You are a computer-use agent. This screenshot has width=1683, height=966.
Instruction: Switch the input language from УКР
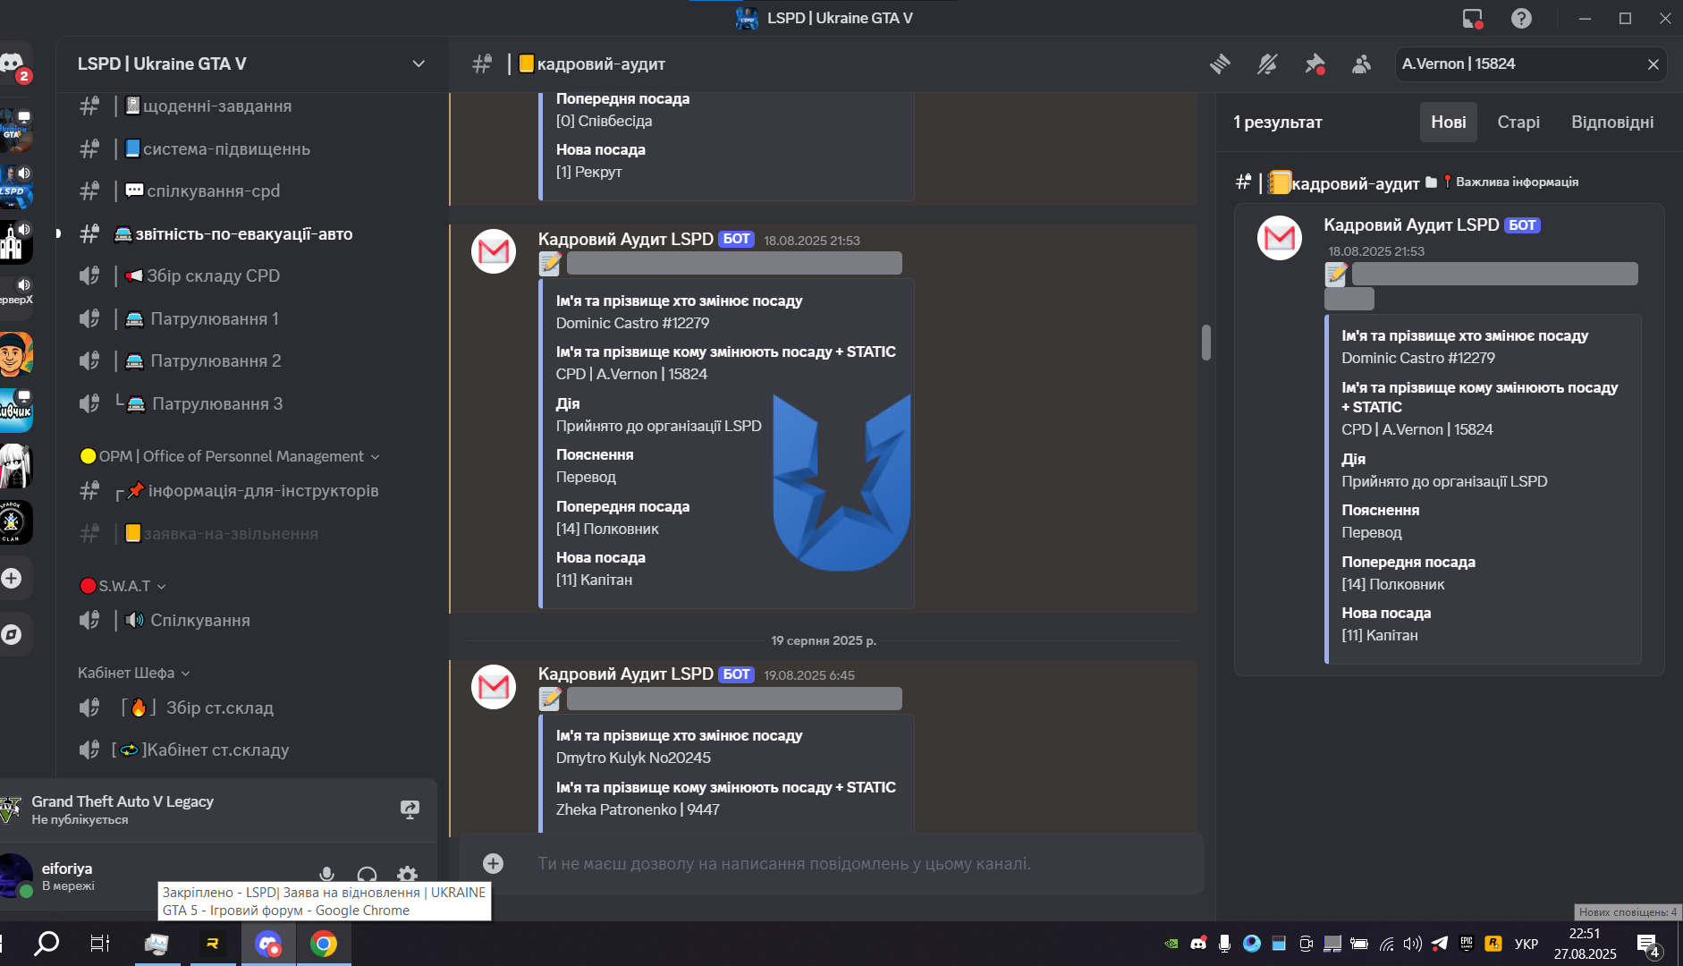(1527, 944)
